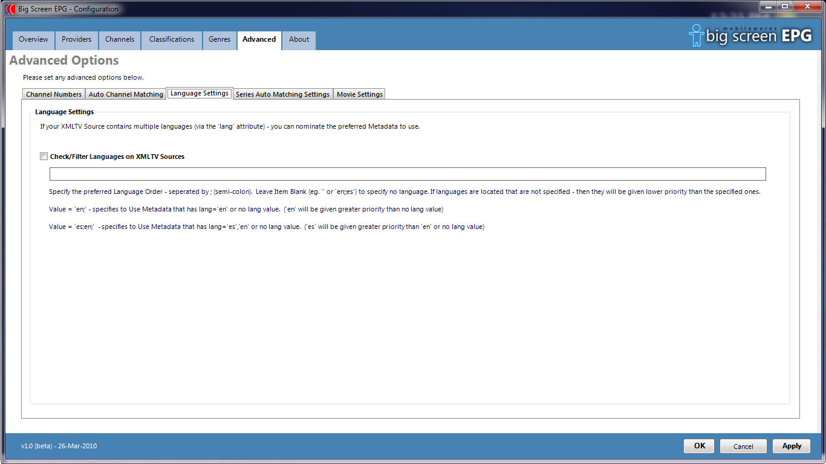The image size is (826, 464).
Task: Click the Cancel button
Action: pos(743,446)
